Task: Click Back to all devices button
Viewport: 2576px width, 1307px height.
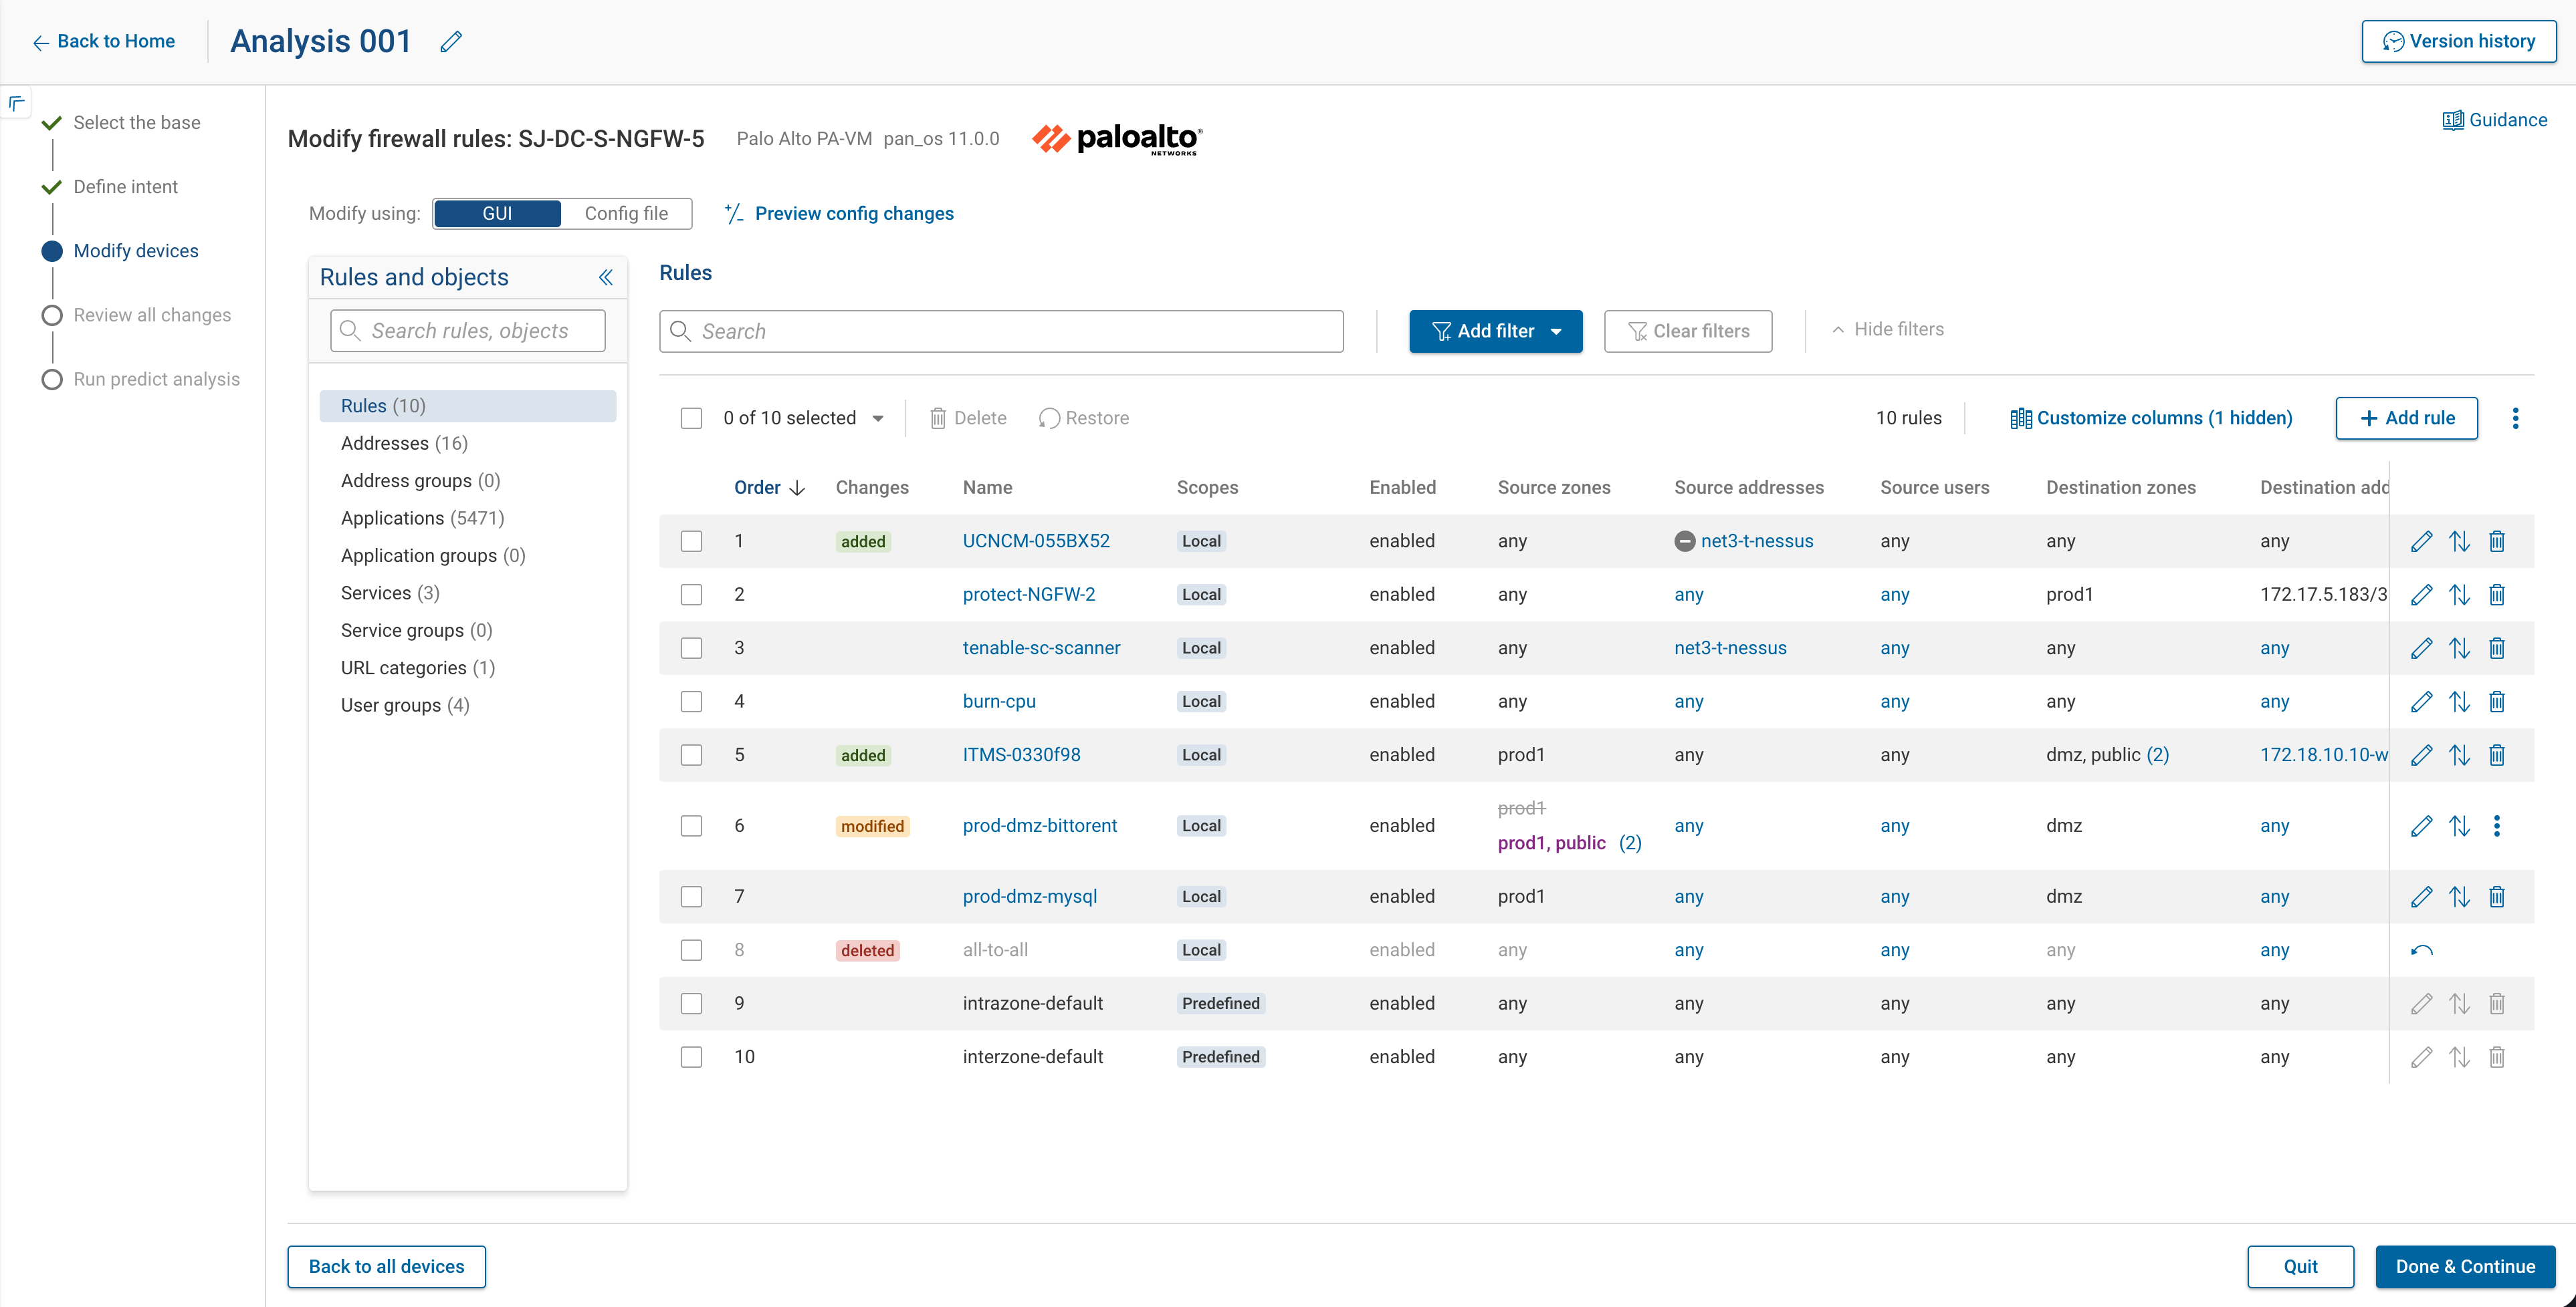Action: [x=386, y=1266]
